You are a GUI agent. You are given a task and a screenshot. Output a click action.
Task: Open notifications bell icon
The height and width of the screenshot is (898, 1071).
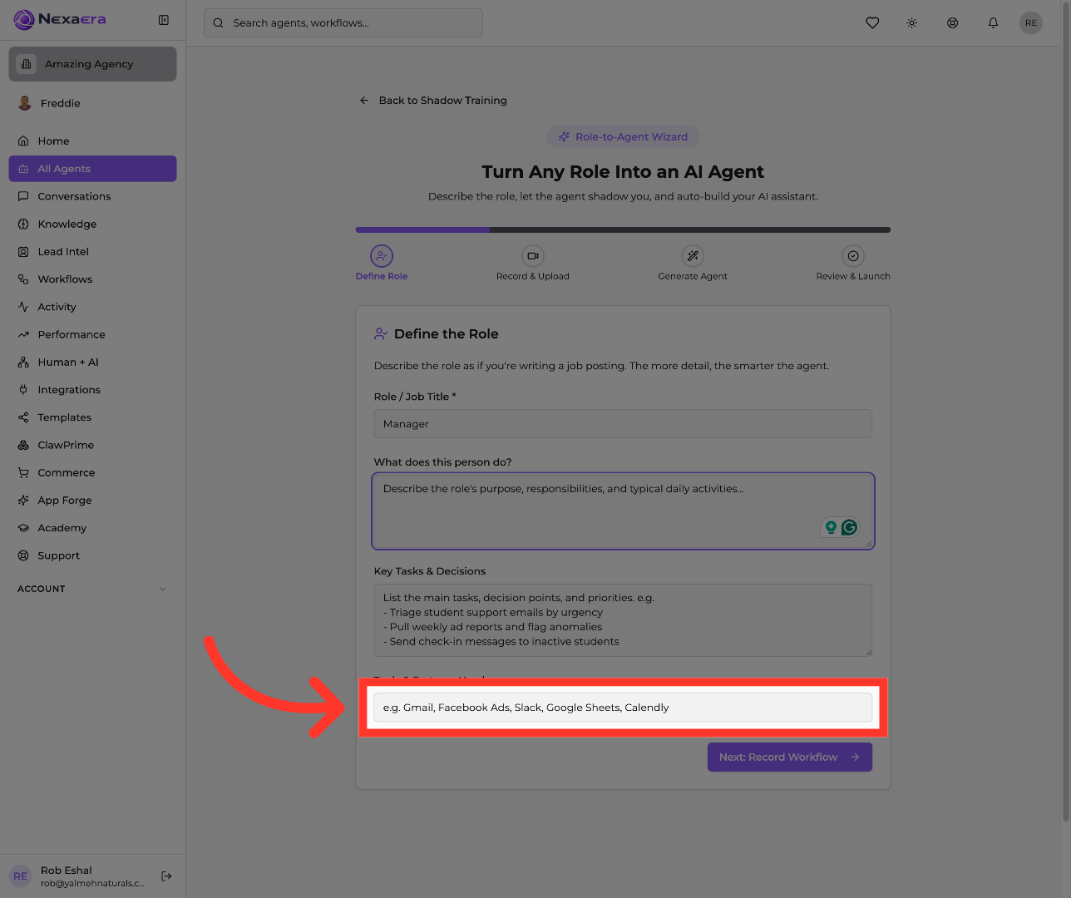coord(993,23)
